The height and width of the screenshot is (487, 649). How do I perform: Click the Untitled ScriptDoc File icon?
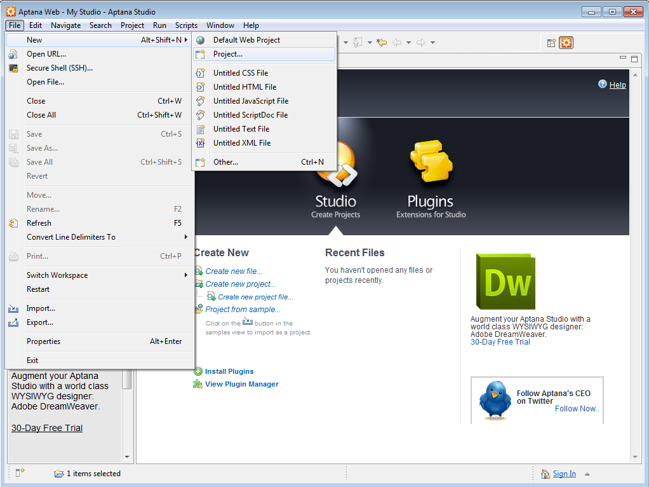click(x=200, y=115)
